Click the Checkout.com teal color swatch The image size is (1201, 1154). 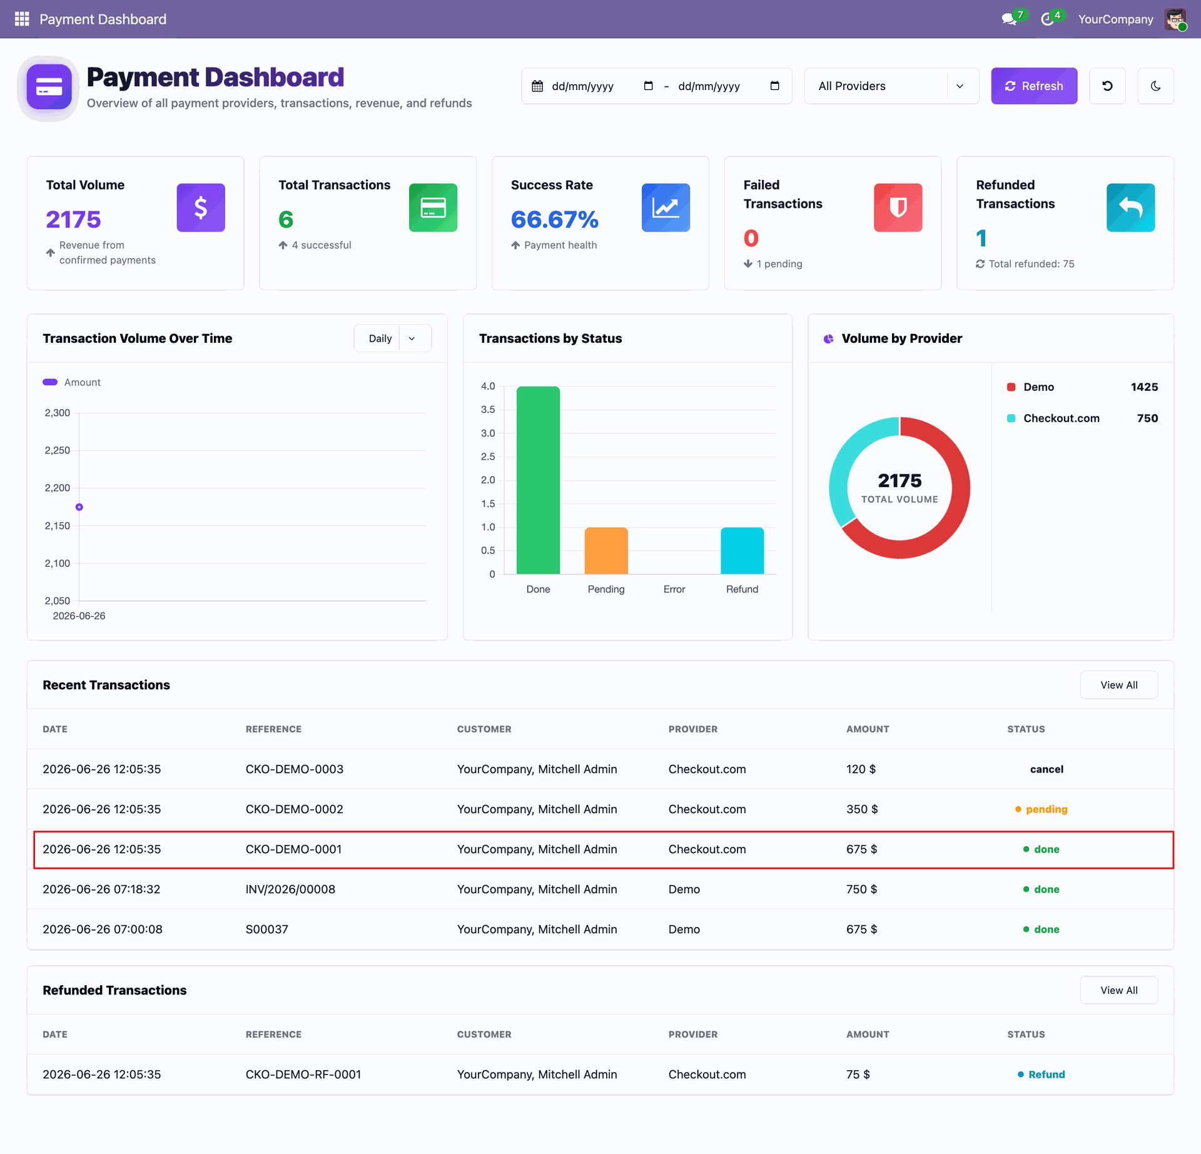click(1011, 418)
